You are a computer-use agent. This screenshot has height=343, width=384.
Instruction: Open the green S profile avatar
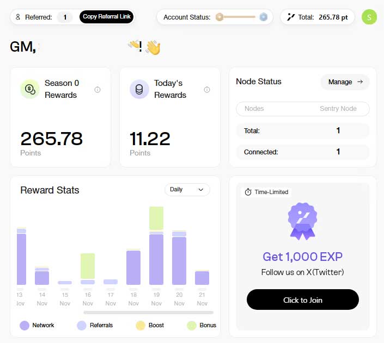click(x=369, y=17)
